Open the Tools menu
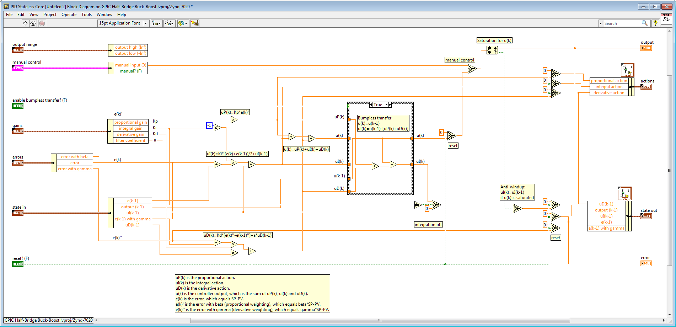676x327 pixels. click(x=86, y=15)
